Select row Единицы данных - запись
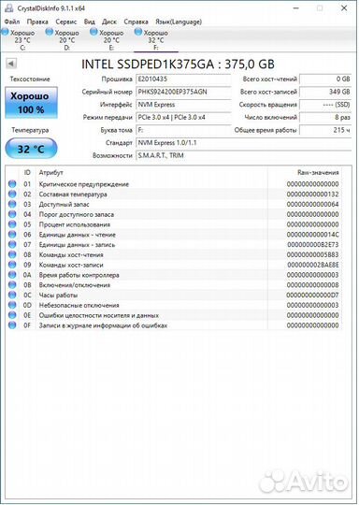Image resolution: width=359 pixels, height=505 pixels. pyautogui.click(x=174, y=244)
